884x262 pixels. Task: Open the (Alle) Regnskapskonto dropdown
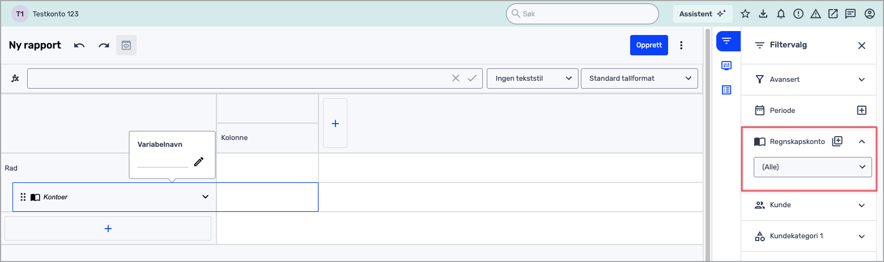pyautogui.click(x=812, y=167)
